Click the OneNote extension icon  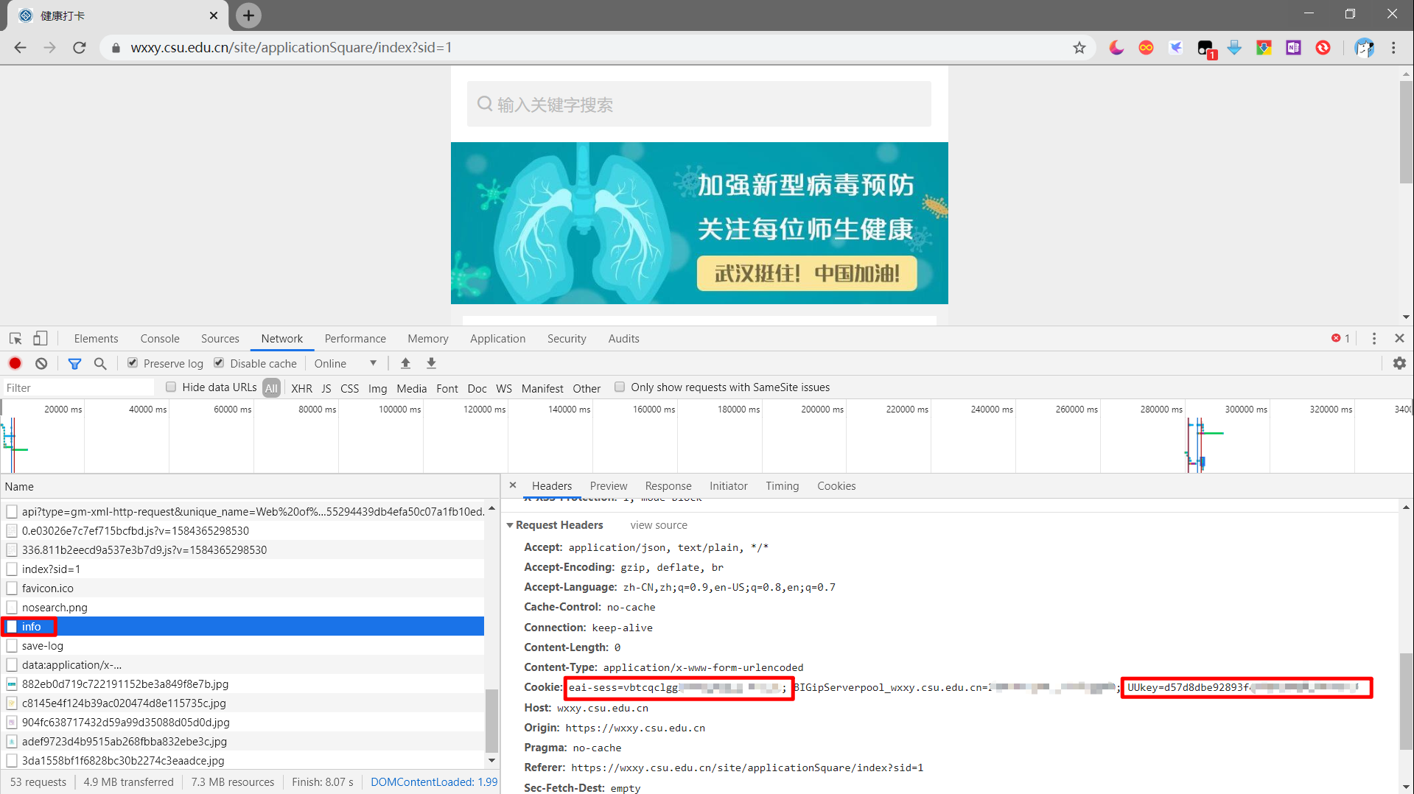1293,48
